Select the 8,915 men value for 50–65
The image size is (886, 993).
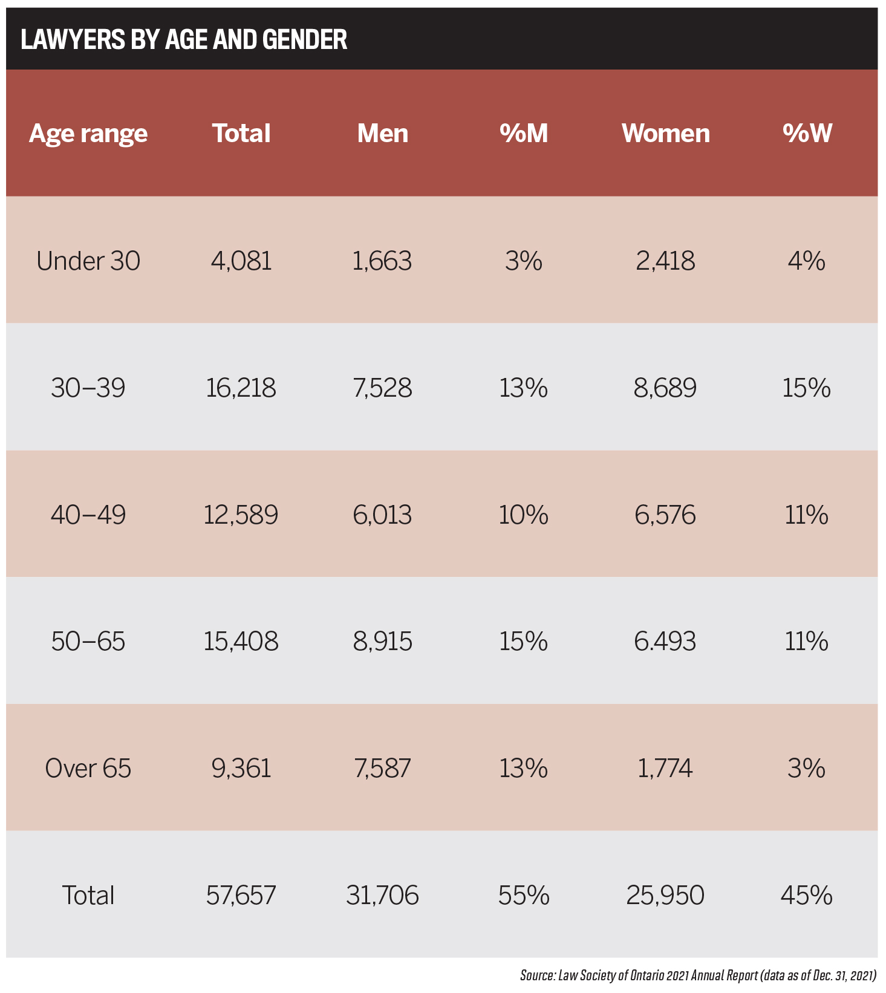pyautogui.click(x=383, y=641)
